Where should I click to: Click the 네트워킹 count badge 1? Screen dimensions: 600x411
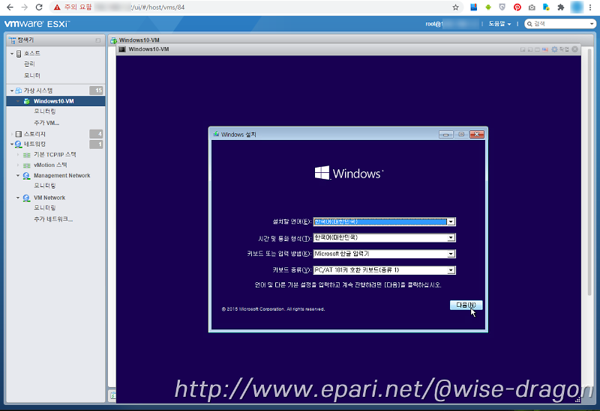coord(96,144)
